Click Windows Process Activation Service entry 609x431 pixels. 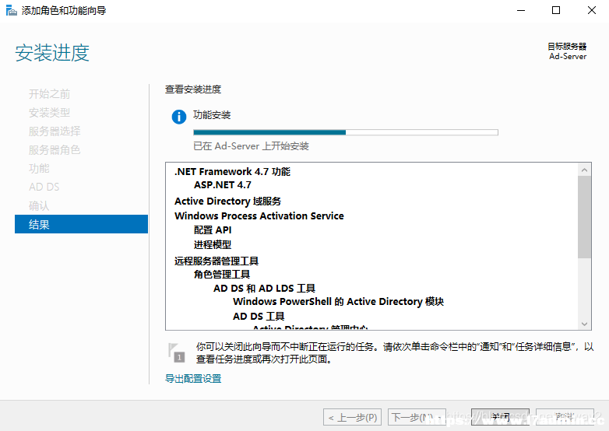click(x=259, y=215)
